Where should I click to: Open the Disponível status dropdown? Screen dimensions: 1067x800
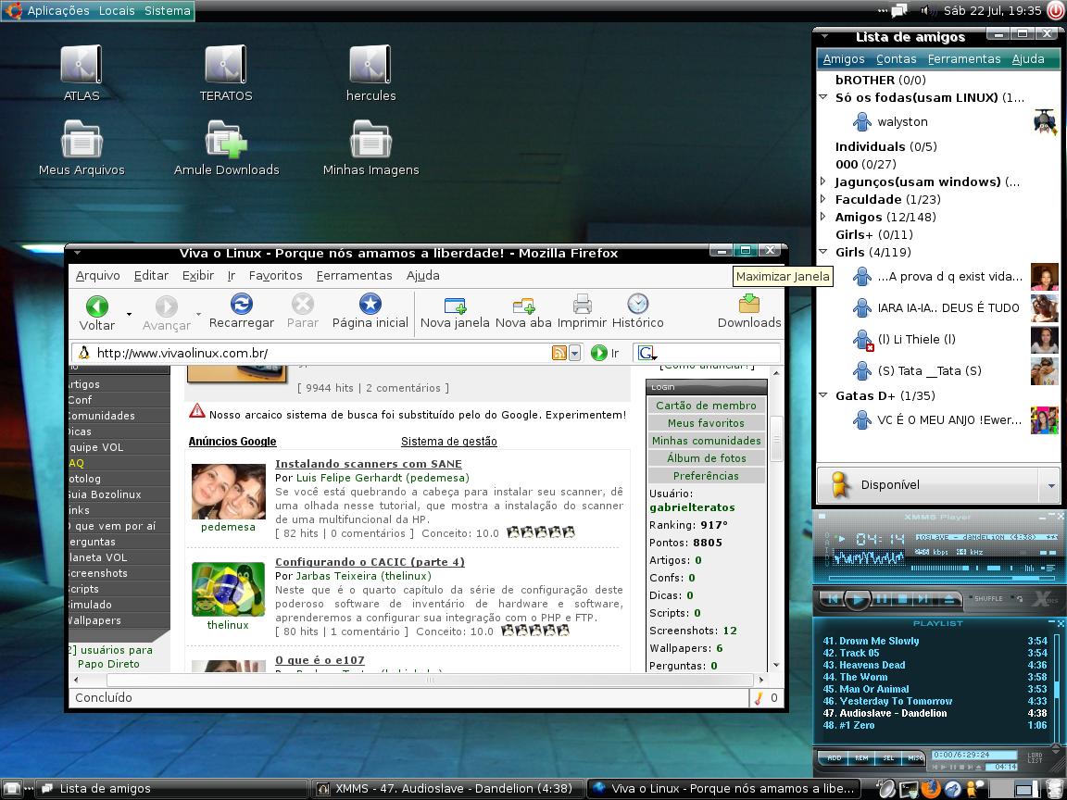pyautogui.click(x=1051, y=485)
